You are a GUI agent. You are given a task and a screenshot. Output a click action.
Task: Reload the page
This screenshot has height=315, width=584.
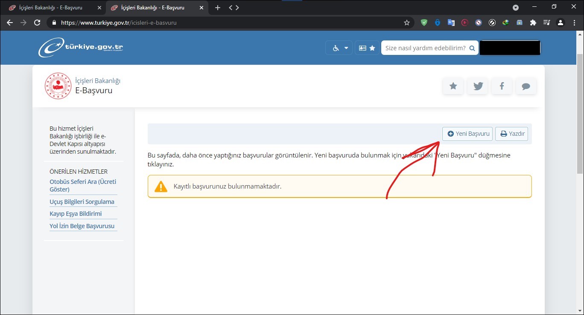pyautogui.click(x=37, y=23)
